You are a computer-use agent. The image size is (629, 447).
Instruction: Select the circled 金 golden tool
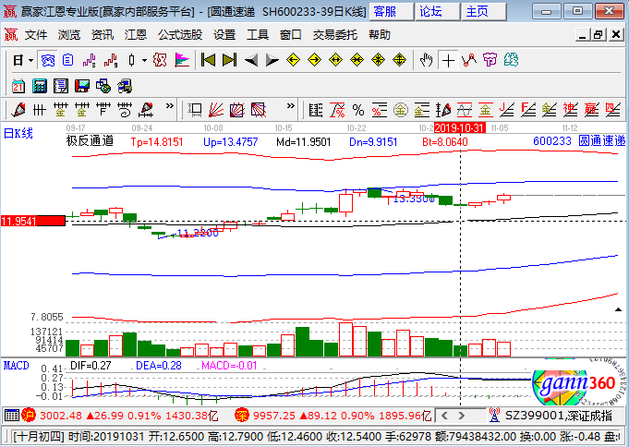point(400,110)
